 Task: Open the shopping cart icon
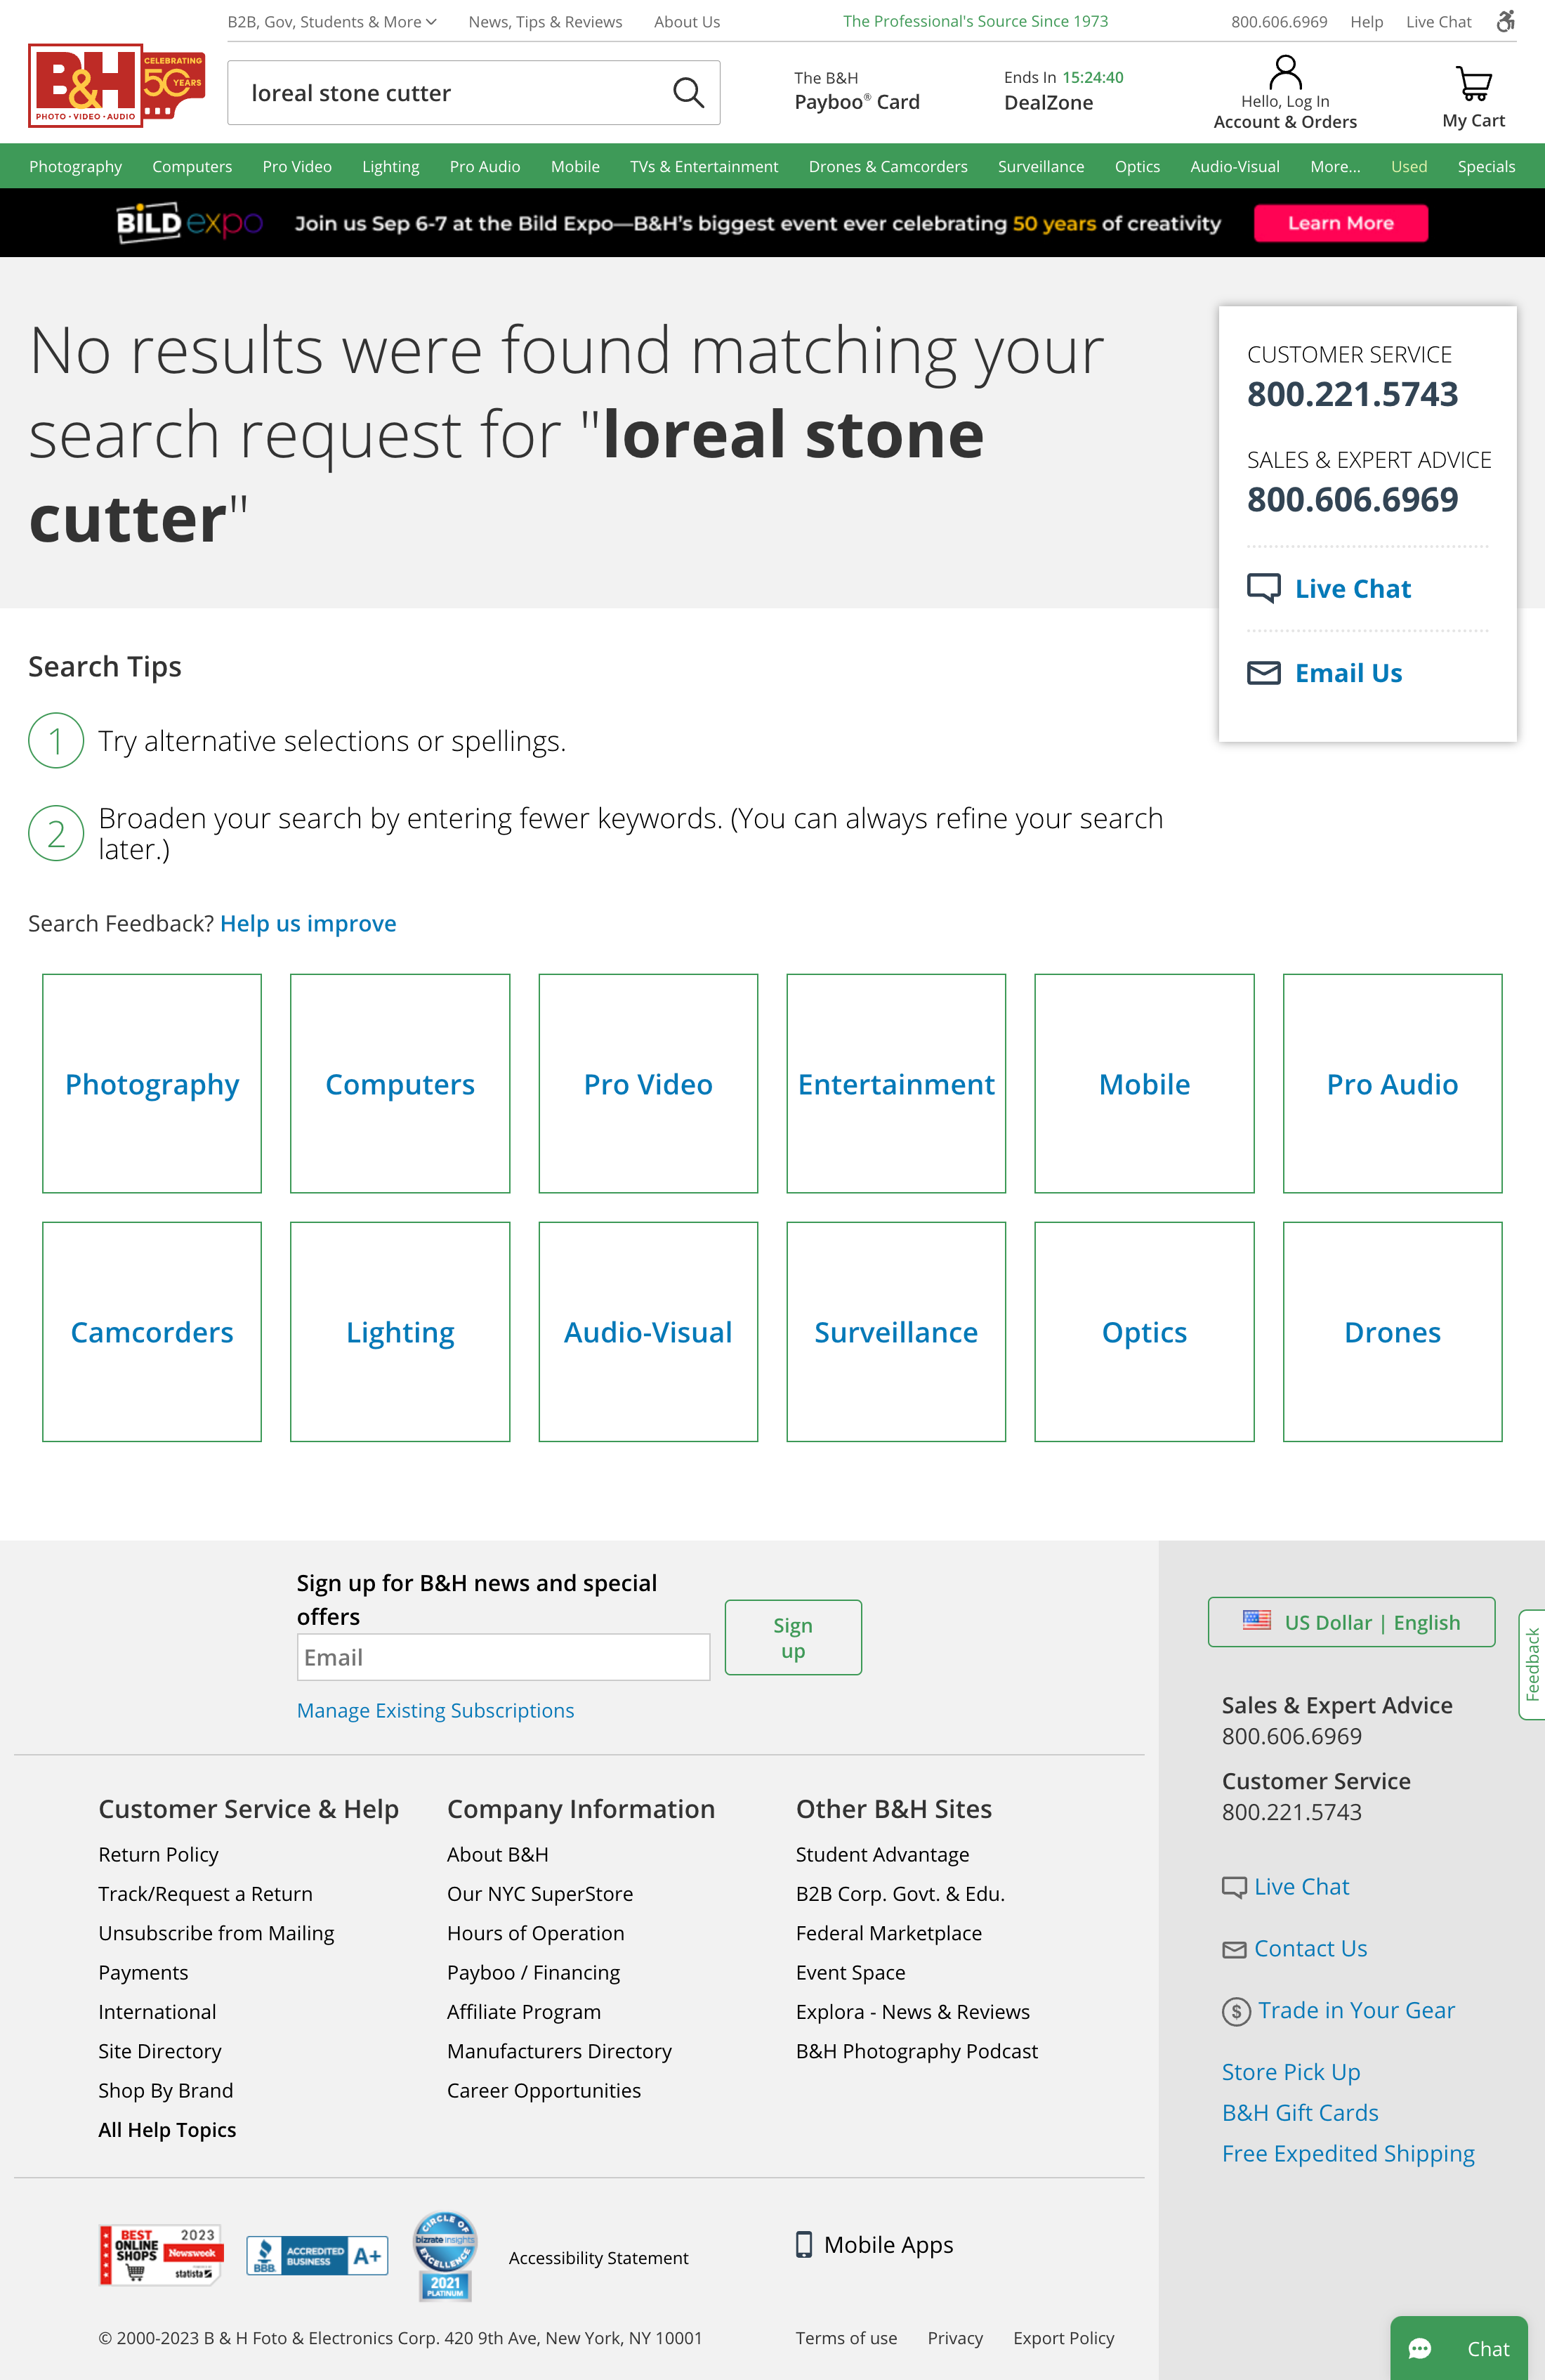[1473, 84]
